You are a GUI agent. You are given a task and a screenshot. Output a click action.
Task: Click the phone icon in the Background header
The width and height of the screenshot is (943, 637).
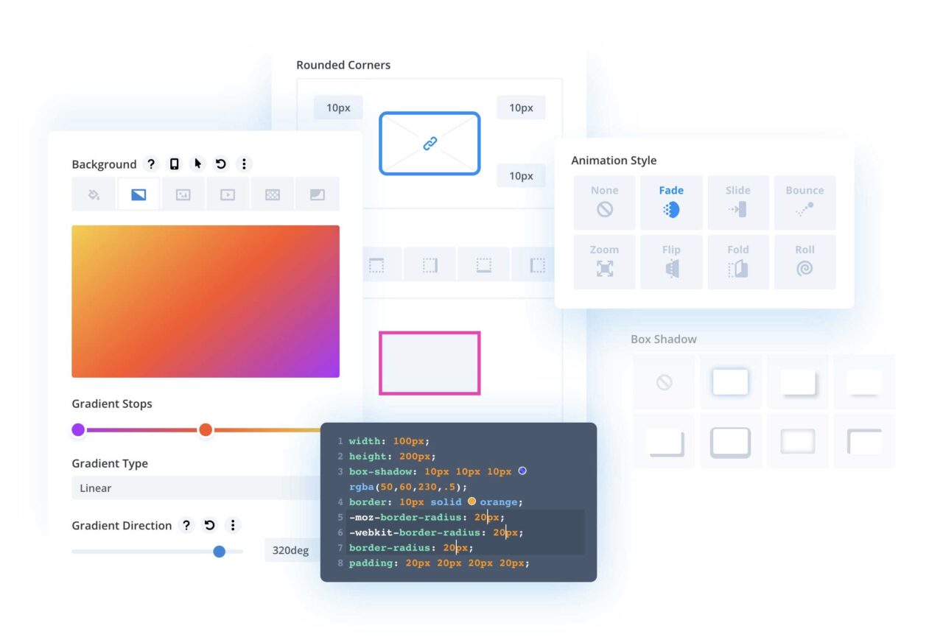coord(173,164)
